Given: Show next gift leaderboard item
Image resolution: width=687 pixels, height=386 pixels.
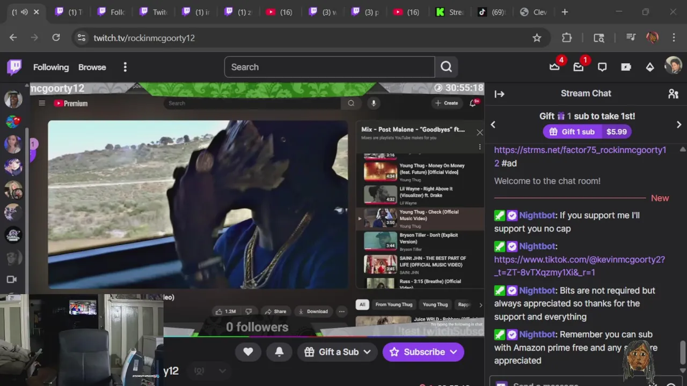Looking at the screenshot, I should (x=679, y=124).
